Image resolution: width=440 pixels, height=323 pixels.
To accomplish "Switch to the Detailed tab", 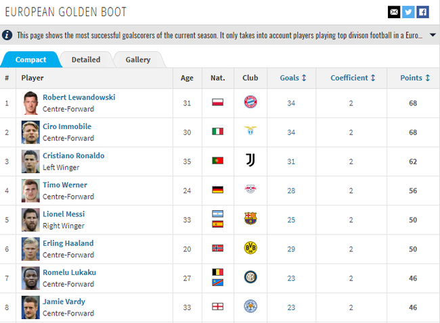I will [86, 60].
